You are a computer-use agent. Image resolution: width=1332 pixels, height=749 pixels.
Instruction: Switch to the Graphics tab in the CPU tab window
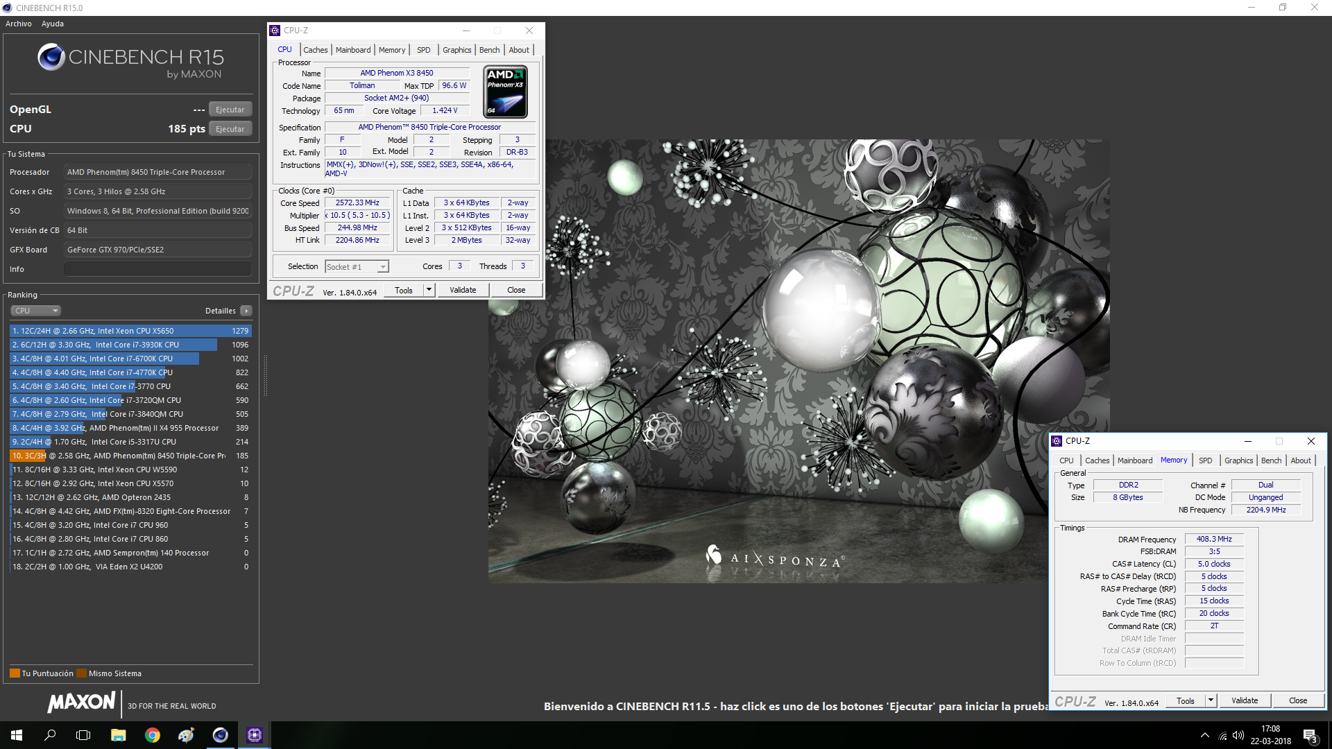[x=457, y=50]
